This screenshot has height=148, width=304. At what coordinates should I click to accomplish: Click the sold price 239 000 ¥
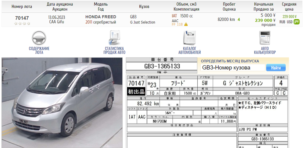pyautogui.click(x=265, y=20)
